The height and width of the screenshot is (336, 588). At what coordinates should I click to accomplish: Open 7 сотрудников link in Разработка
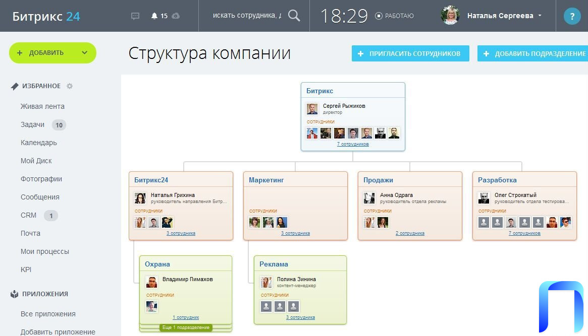tap(524, 233)
